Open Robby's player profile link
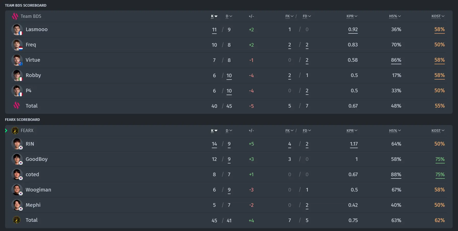Viewport: 458px width, 231px height. [33, 75]
